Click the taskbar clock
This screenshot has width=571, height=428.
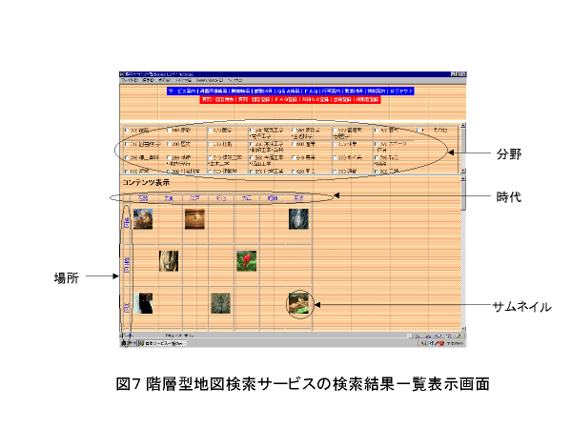pos(456,343)
